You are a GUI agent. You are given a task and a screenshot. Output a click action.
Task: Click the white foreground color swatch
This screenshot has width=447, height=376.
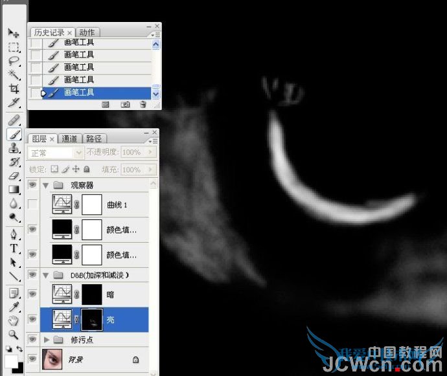pyautogui.click(x=10, y=361)
